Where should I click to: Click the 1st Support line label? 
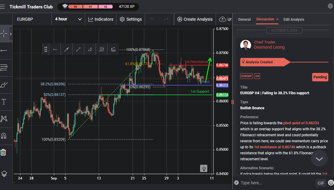(x=200, y=92)
